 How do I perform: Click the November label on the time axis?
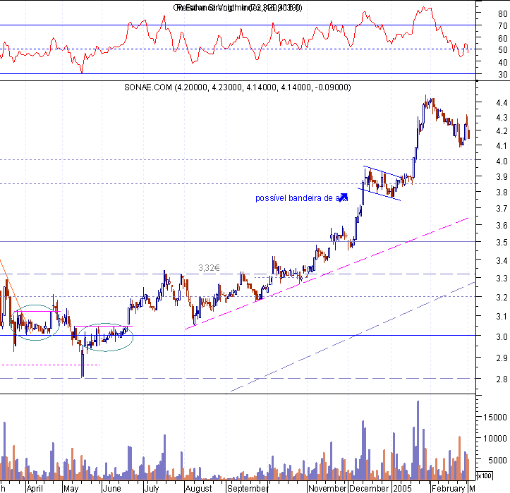pos(327,489)
